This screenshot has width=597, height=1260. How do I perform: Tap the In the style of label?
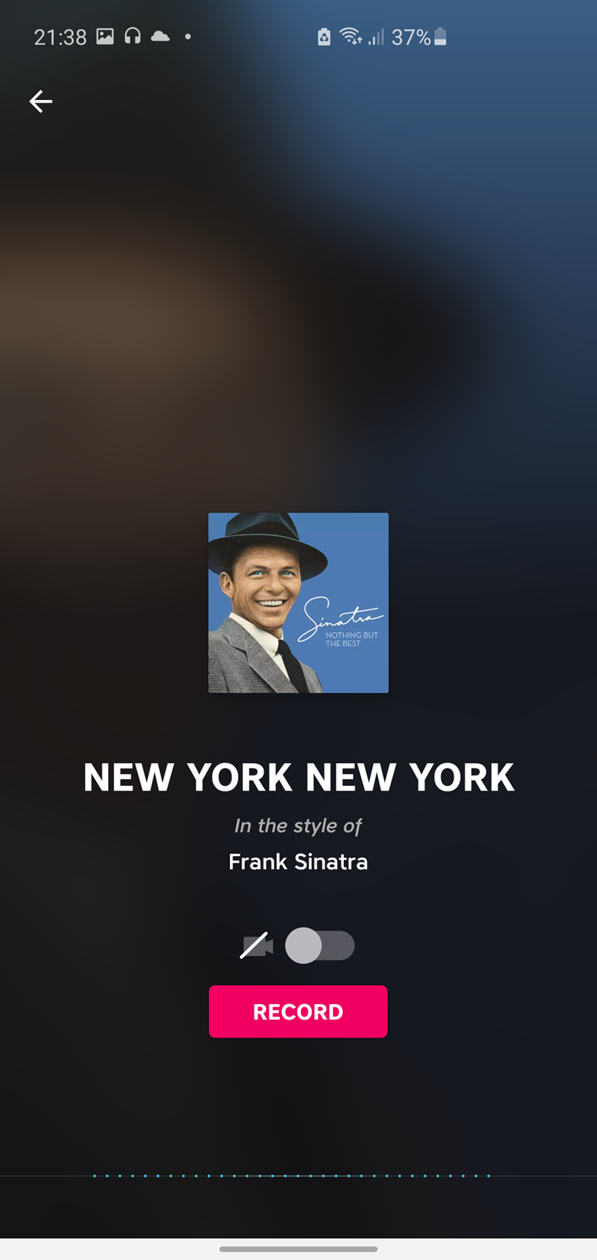[298, 826]
